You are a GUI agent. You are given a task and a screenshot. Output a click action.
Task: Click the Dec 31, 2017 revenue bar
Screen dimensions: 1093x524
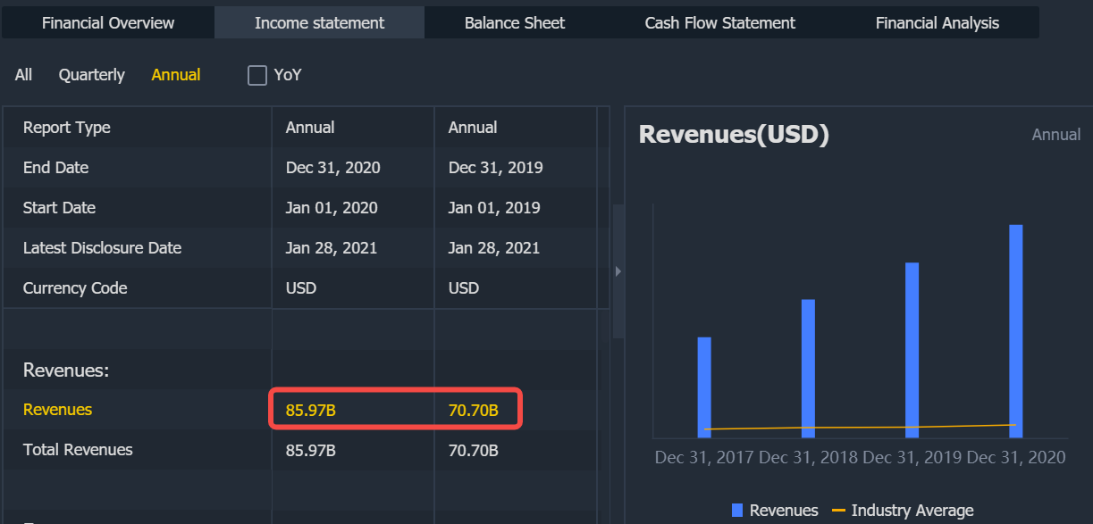pos(704,387)
